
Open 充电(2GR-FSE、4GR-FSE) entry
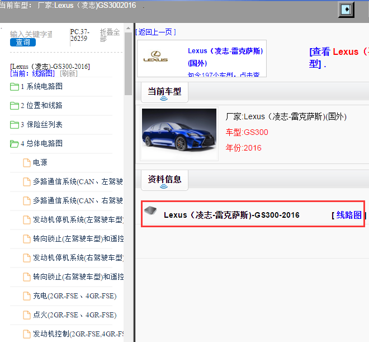click(75, 296)
